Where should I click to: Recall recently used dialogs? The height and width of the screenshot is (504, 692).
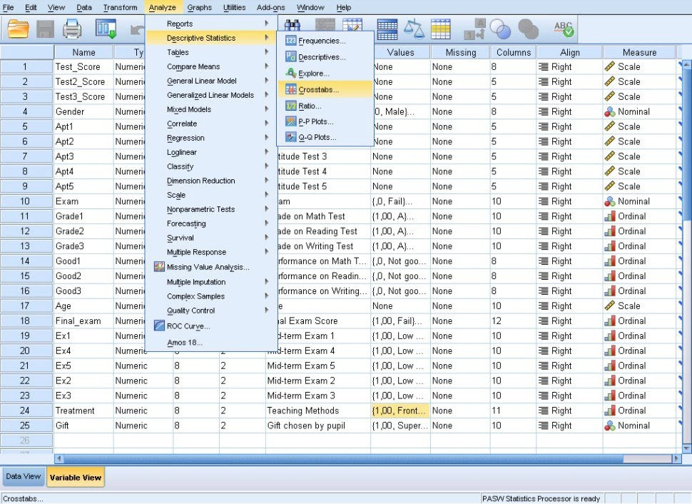[x=106, y=29]
